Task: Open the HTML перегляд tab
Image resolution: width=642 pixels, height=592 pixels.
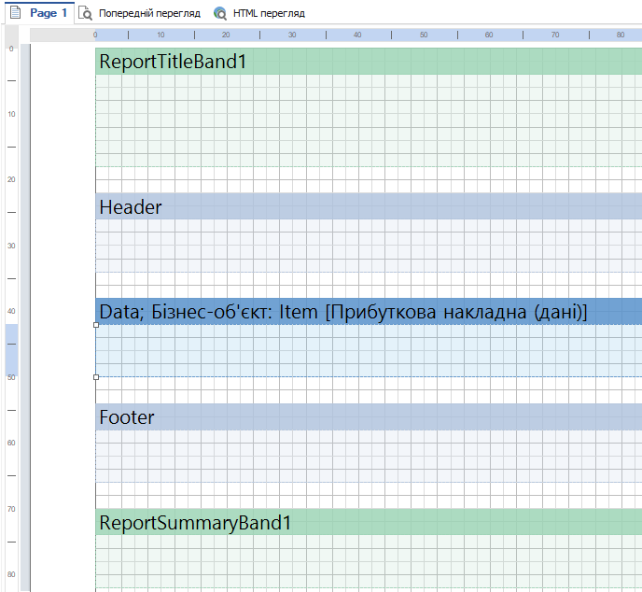Action: pyautogui.click(x=269, y=14)
